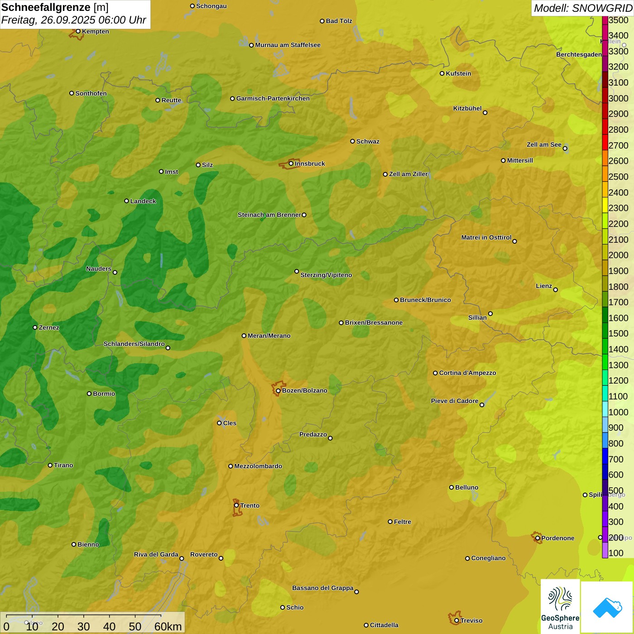
Task: Click the Kufstein city marker dot
Action: pyautogui.click(x=442, y=73)
